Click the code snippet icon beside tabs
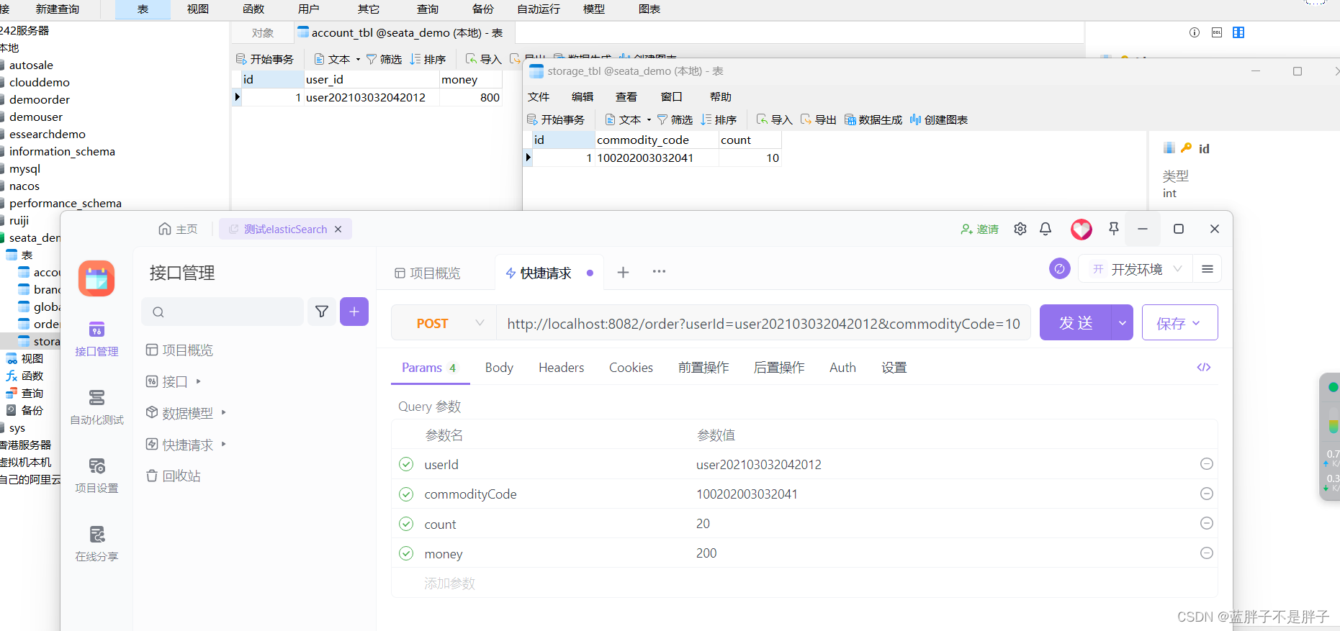Screen dimensions: 1340x631 [1204, 367]
